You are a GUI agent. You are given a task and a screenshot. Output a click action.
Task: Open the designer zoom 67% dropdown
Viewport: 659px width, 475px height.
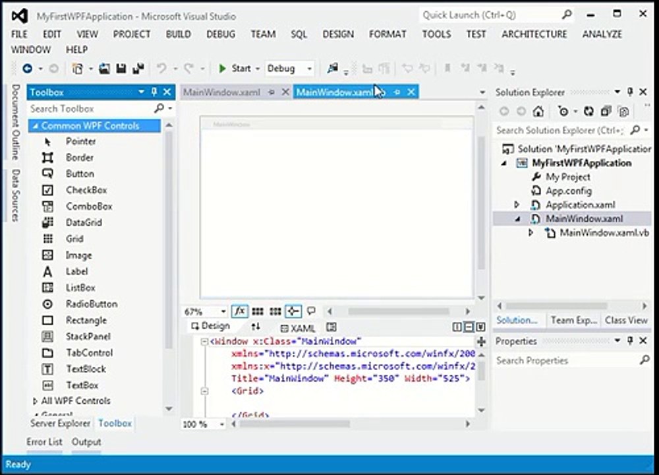tap(223, 312)
